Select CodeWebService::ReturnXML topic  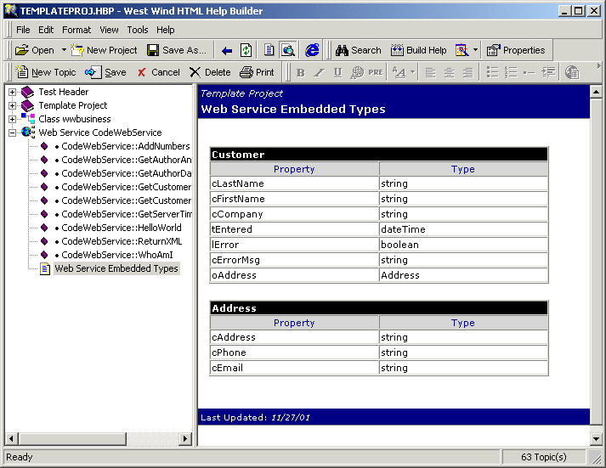pos(122,241)
